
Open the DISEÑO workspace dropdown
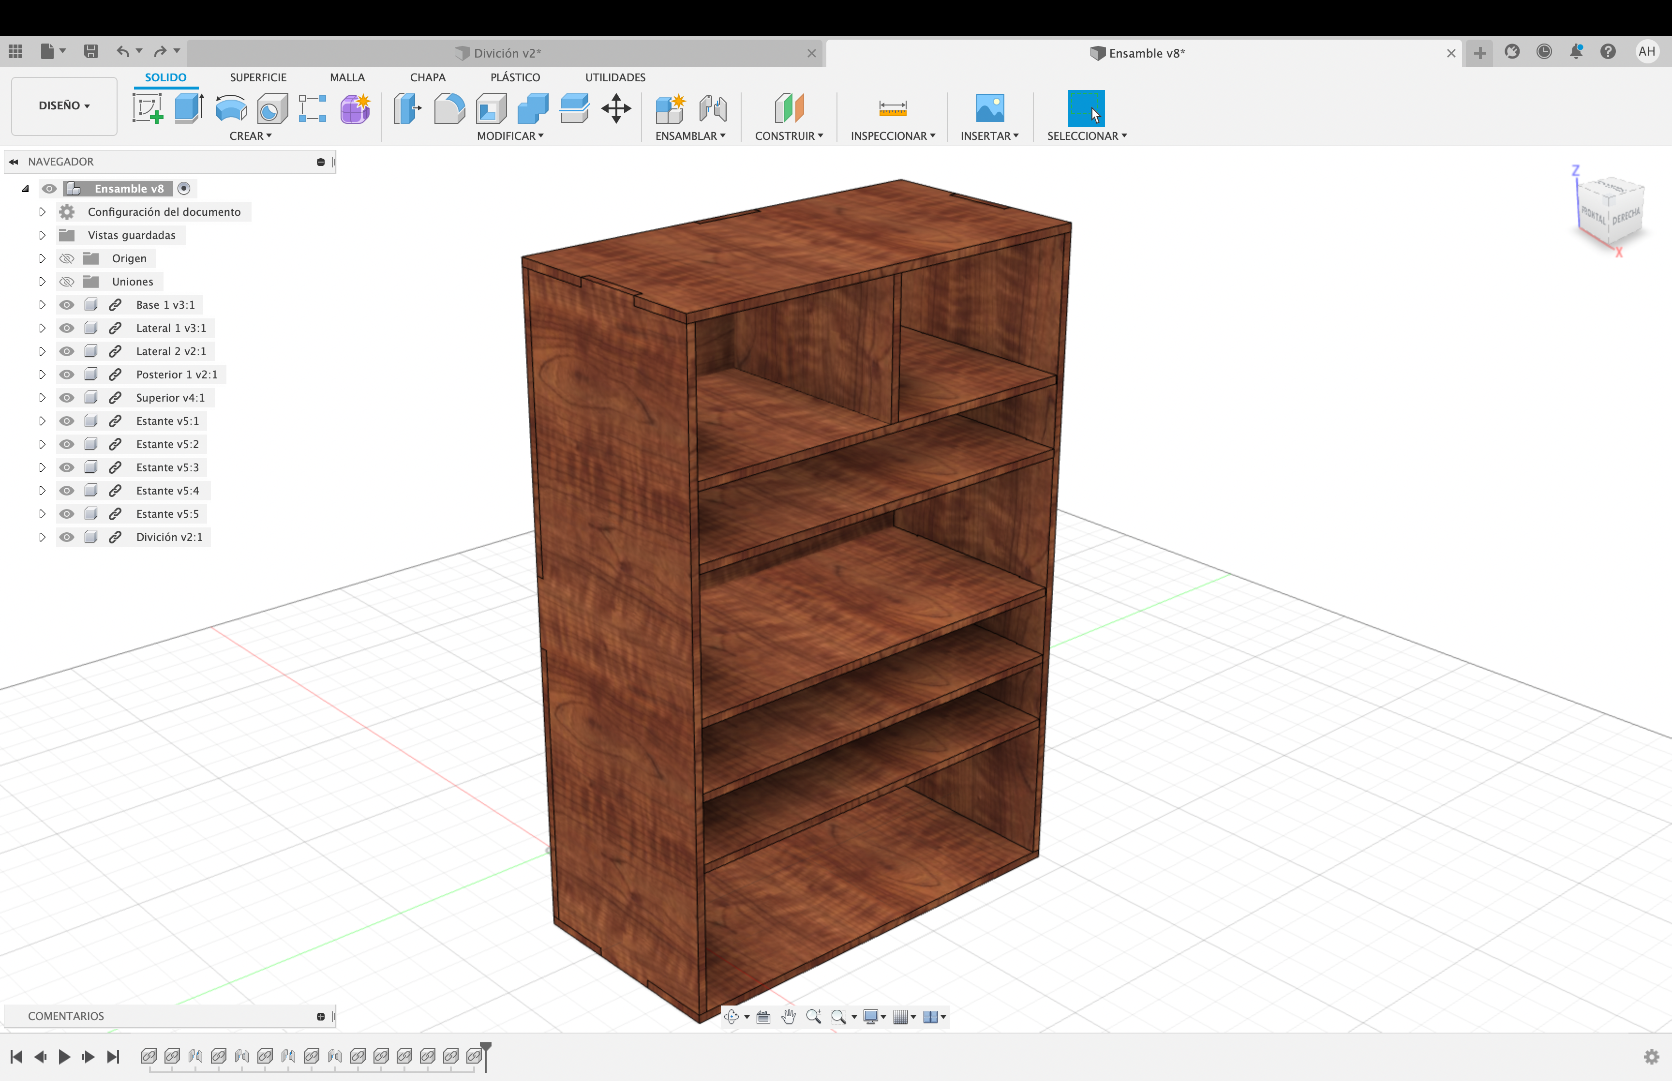point(64,105)
